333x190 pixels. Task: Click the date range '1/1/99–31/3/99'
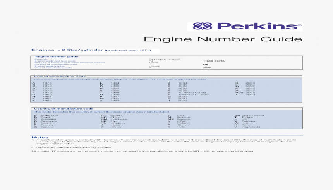[x=192, y=92]
